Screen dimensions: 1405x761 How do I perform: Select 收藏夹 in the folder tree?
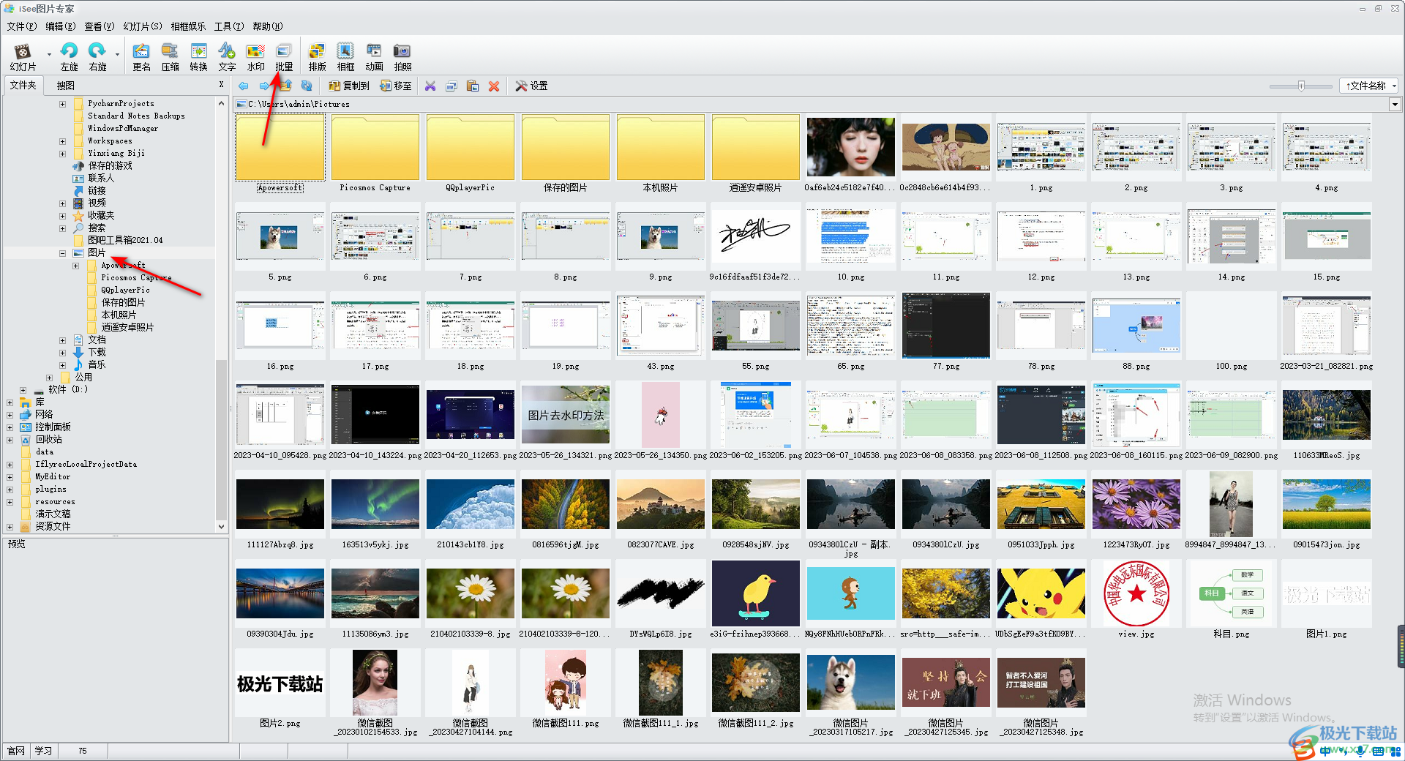point(101,216)
